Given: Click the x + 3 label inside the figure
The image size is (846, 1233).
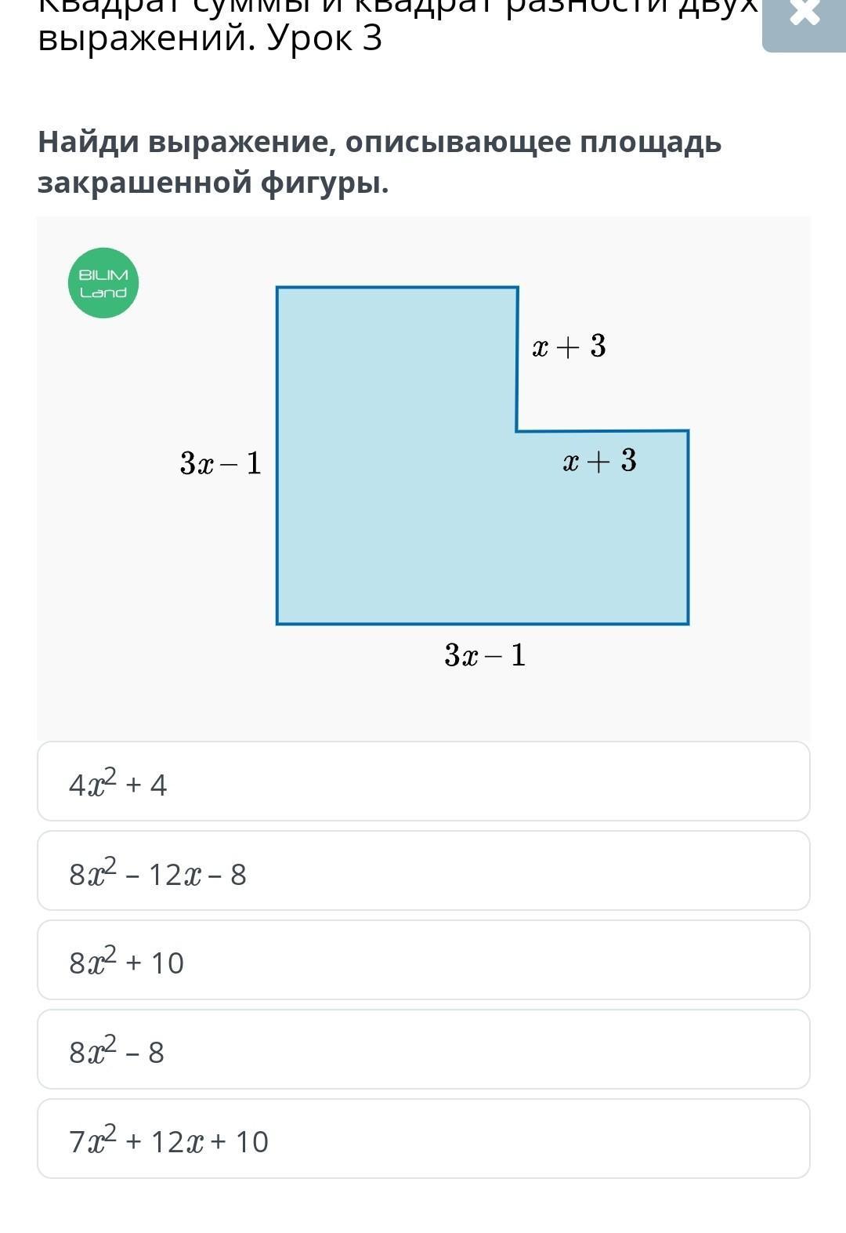Looking at the screenshot, I should pos(600,461).
